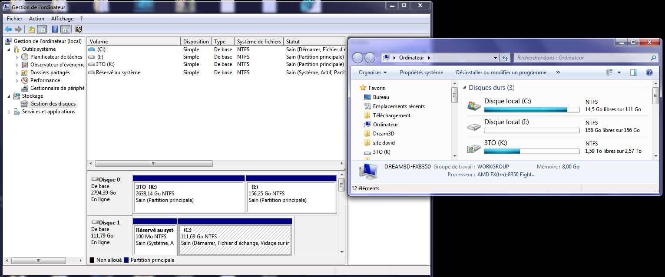Open Explorer help question mark icon
The image size is (665, 277).
coord(649,73)
